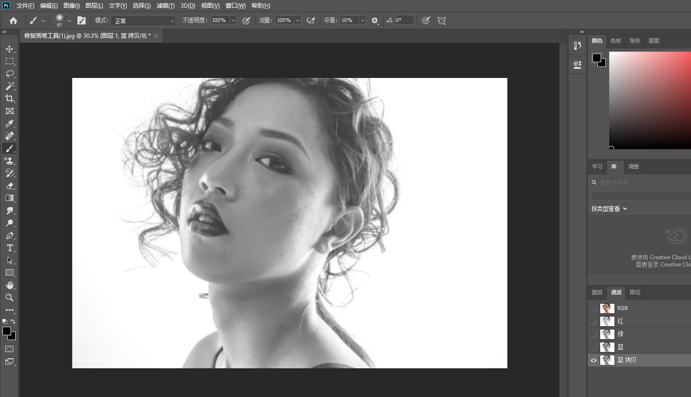Open the blend mode 正常 dropdown

pos(143,21)
